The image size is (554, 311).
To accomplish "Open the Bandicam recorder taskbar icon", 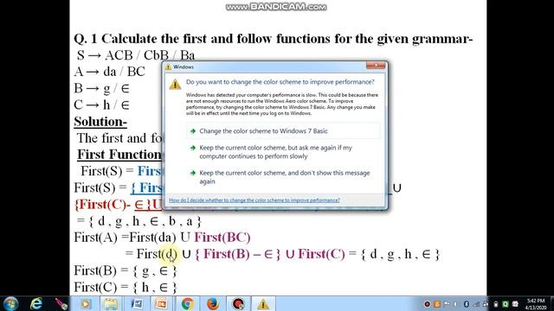I will pyautogui.click(x=238, y=304).
